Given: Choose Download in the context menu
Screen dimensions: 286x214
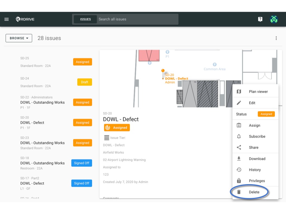Looking at the screenshot, I should click(x=255, y=159).
